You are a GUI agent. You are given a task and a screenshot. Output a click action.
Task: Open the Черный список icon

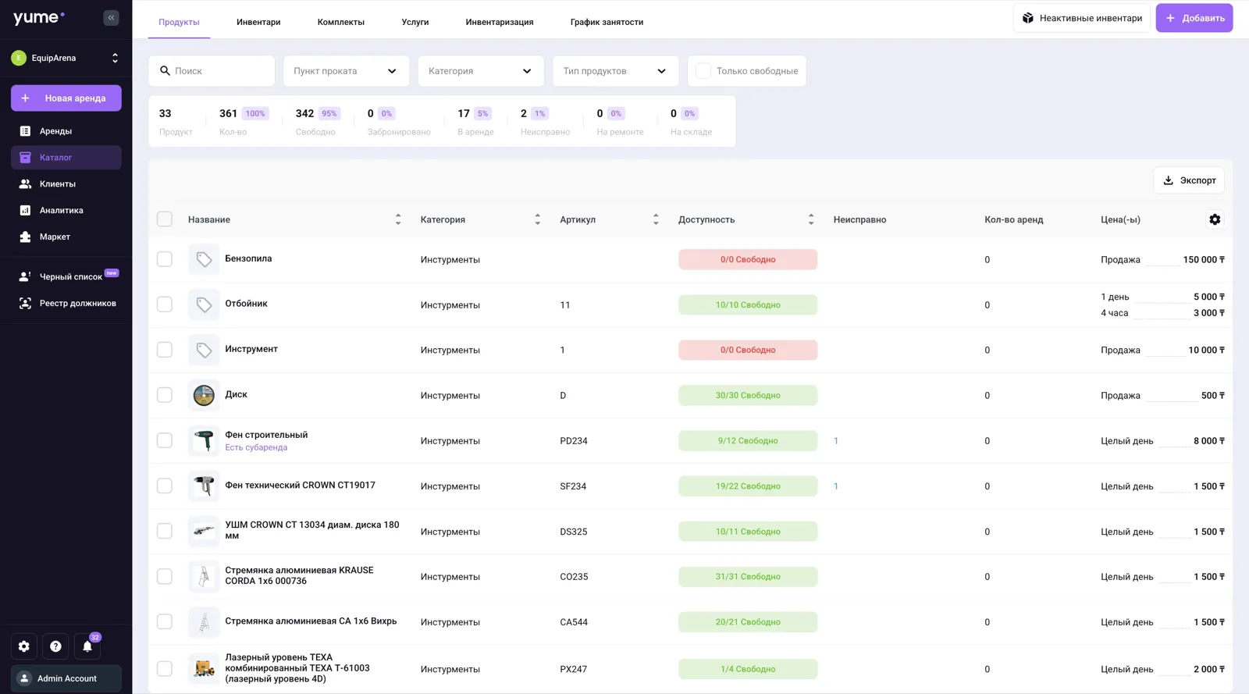click(x=25, y=276)
